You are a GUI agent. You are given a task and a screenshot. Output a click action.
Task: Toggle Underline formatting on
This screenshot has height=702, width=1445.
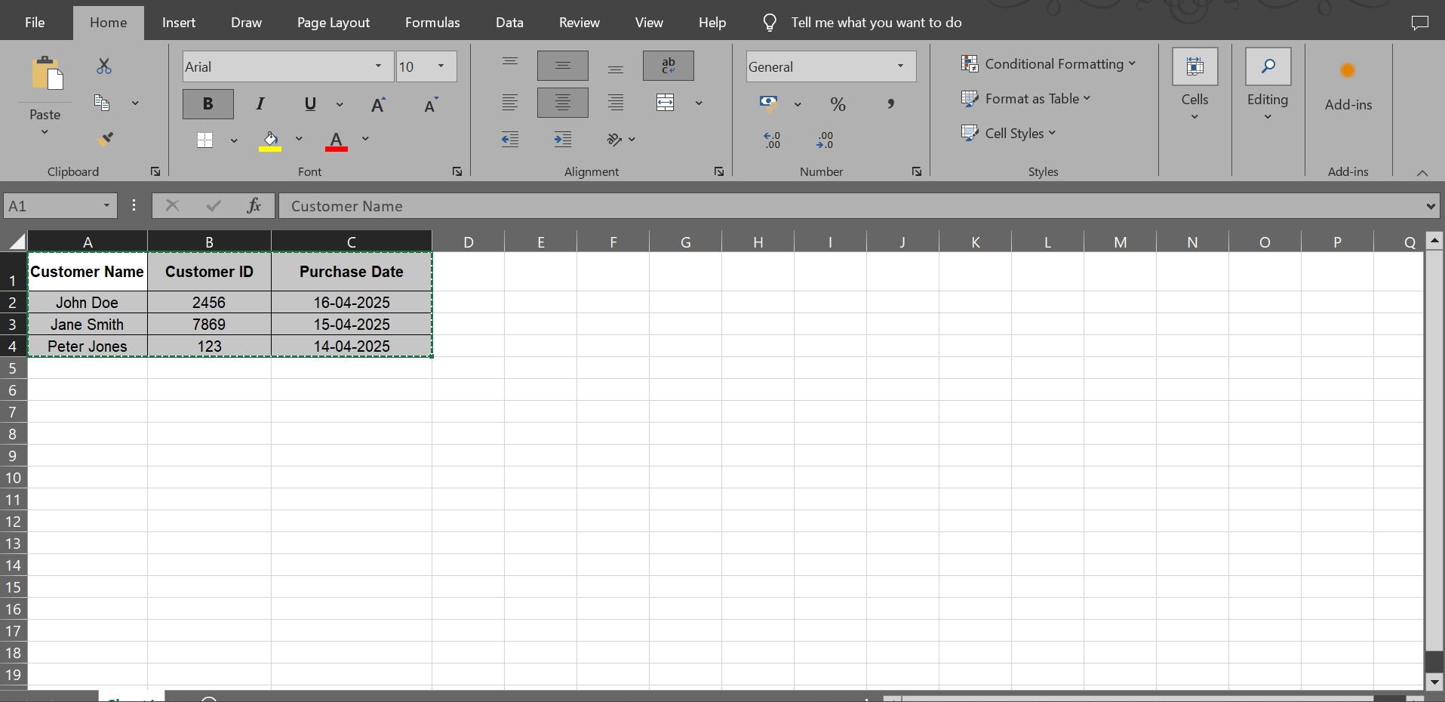(x=310, y=103)
